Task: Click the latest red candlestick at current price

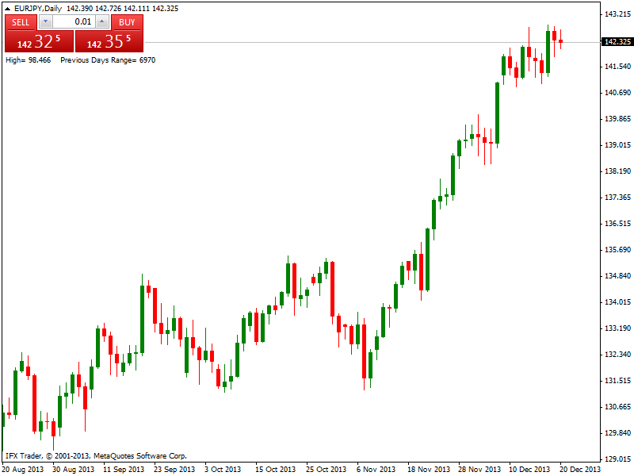Action: (x=561, y=41)
